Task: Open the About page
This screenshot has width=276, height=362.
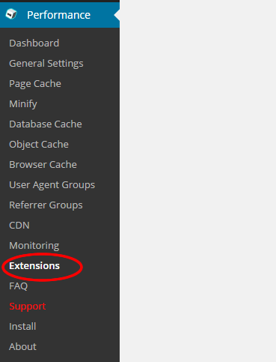Action: (x=23, y=347)
